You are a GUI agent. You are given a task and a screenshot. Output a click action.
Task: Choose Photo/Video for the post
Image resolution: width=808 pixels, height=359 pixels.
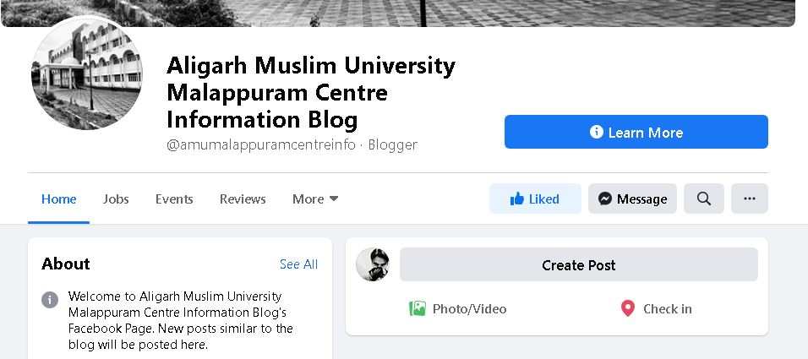click(x=457, y=308)
